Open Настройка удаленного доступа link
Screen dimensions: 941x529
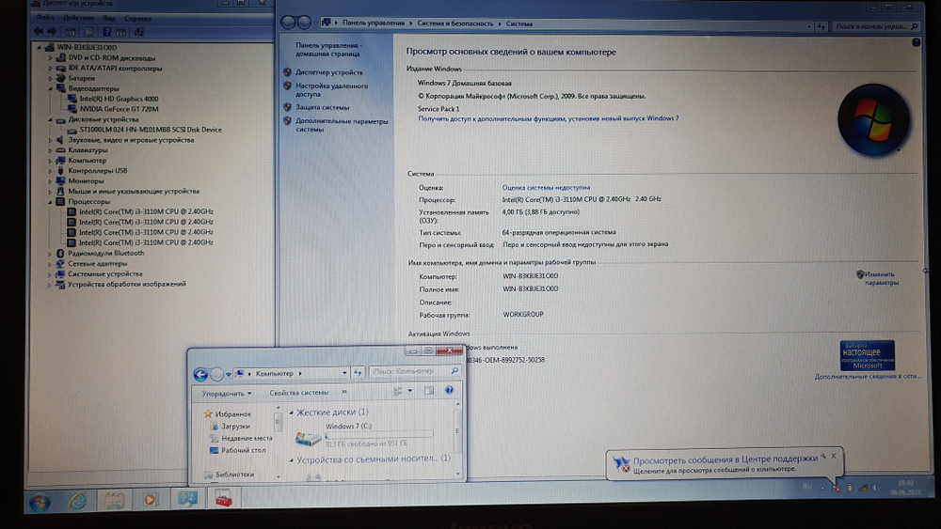(331, 90)
